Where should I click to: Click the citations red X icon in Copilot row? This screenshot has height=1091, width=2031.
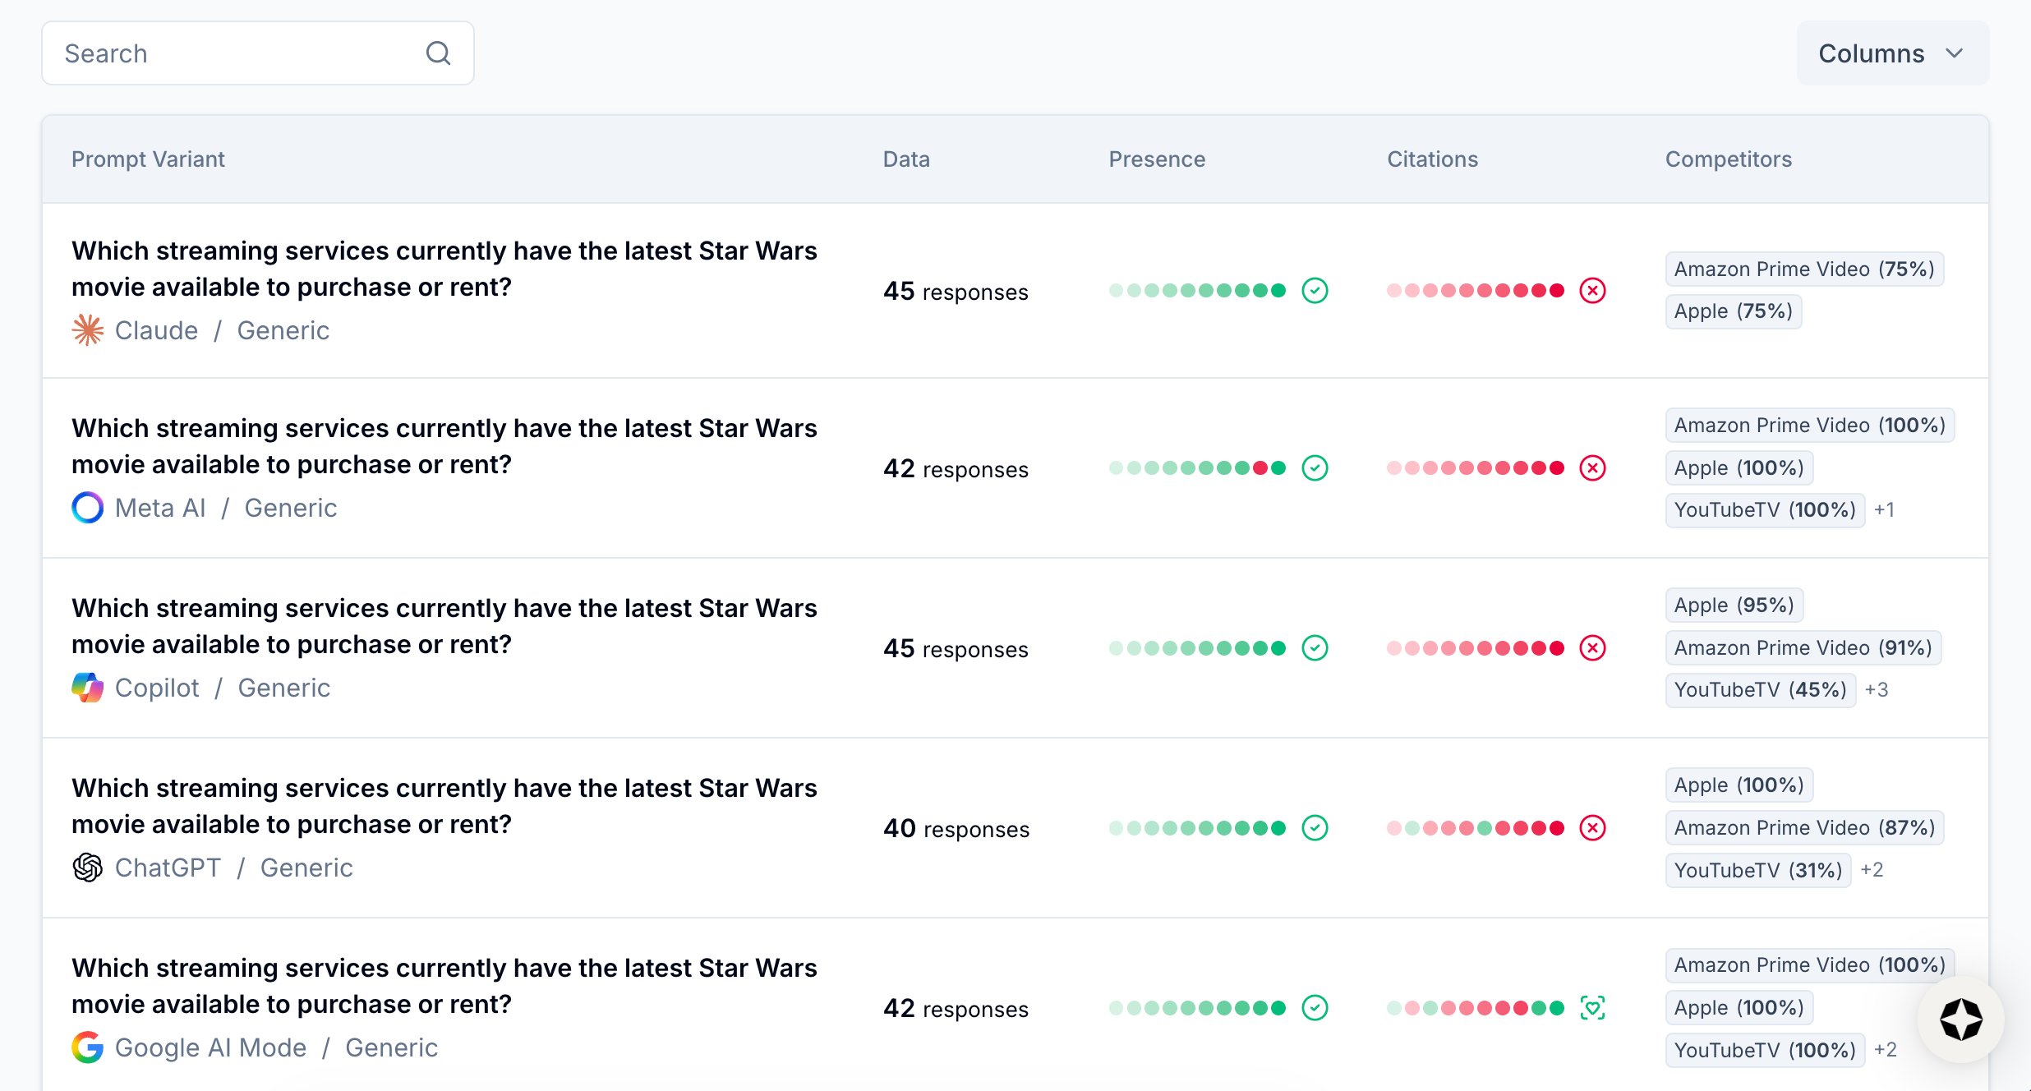coord(1593,648)
